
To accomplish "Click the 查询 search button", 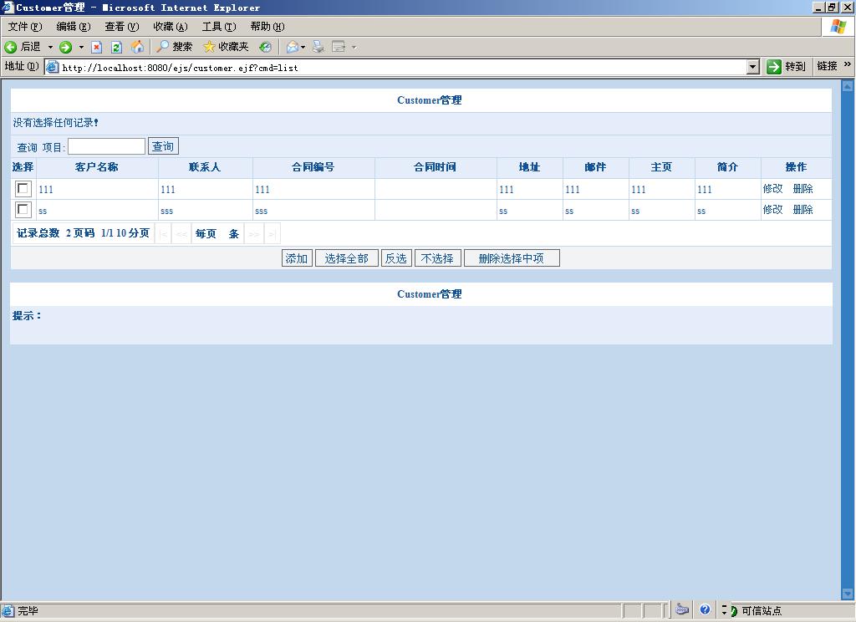I will tap(163, 146).
